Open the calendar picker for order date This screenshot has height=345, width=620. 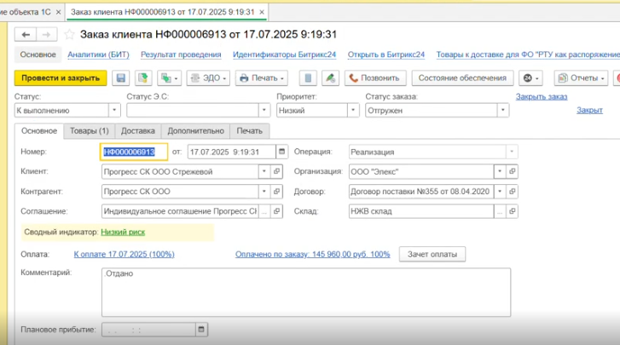(x=282, y=152)
